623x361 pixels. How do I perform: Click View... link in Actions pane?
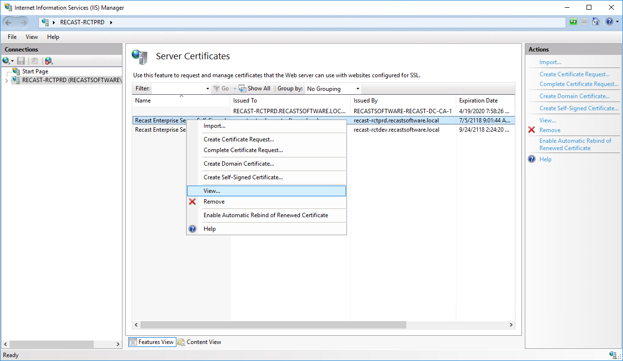tap(548, 120)
